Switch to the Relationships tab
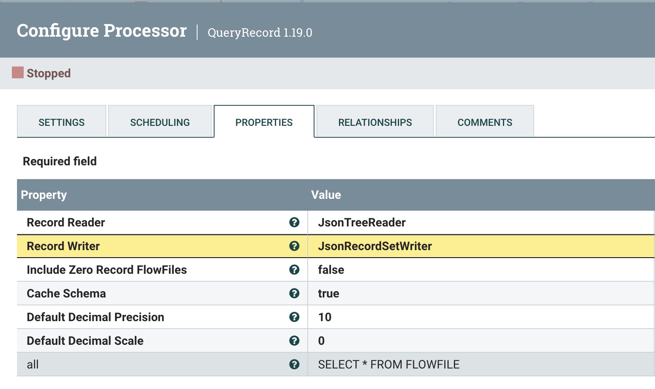Viewport: 655px width, 389px height. (x=375, y=122)
